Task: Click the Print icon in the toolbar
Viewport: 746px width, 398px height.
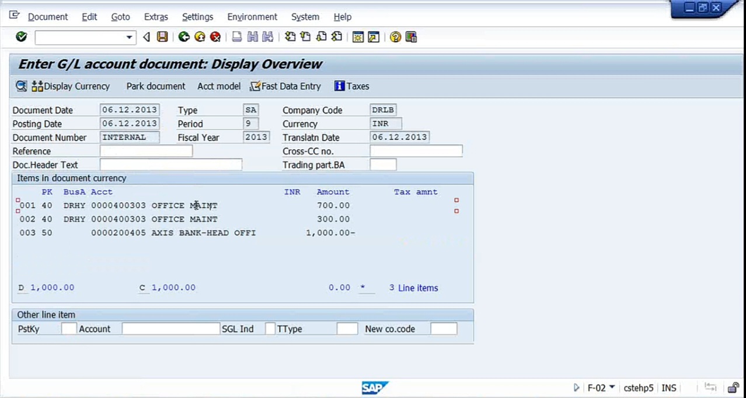Action: click(236, 37)
